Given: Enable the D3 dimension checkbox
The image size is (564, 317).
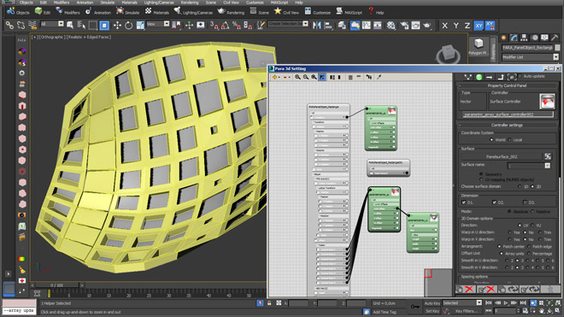Looking at the screenshot, I should pos(525,203).
